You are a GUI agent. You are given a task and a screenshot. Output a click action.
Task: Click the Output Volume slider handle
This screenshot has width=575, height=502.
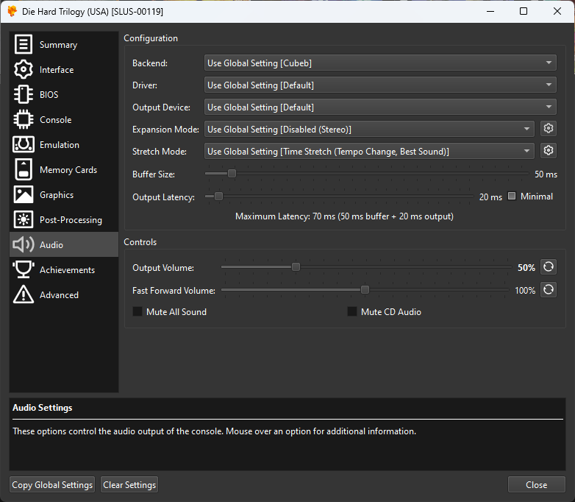click(296, 267)
